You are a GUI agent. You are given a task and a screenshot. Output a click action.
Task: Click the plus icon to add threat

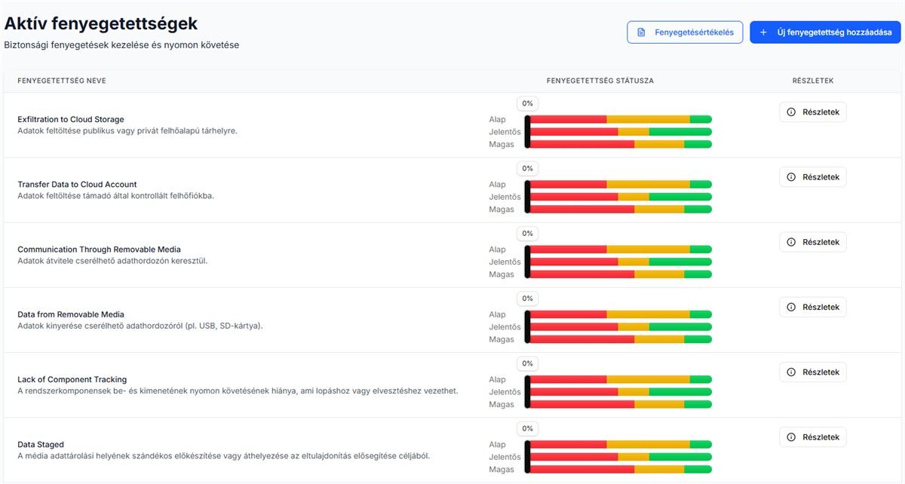point(763,32)
